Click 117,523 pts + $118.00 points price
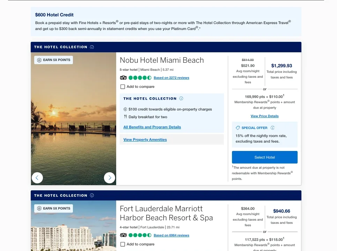 click(264, 239)
